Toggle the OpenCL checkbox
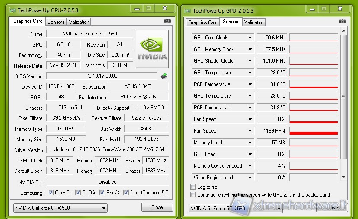 [51, 193]
